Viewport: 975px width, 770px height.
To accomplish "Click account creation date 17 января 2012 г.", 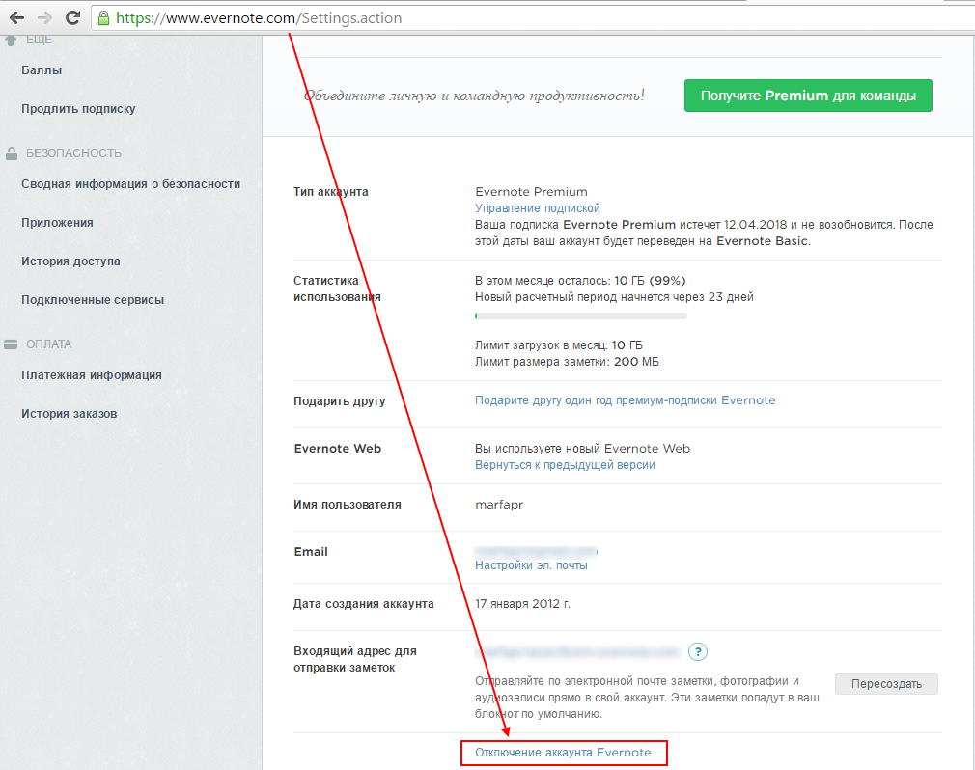I will (x=522, y=603).
